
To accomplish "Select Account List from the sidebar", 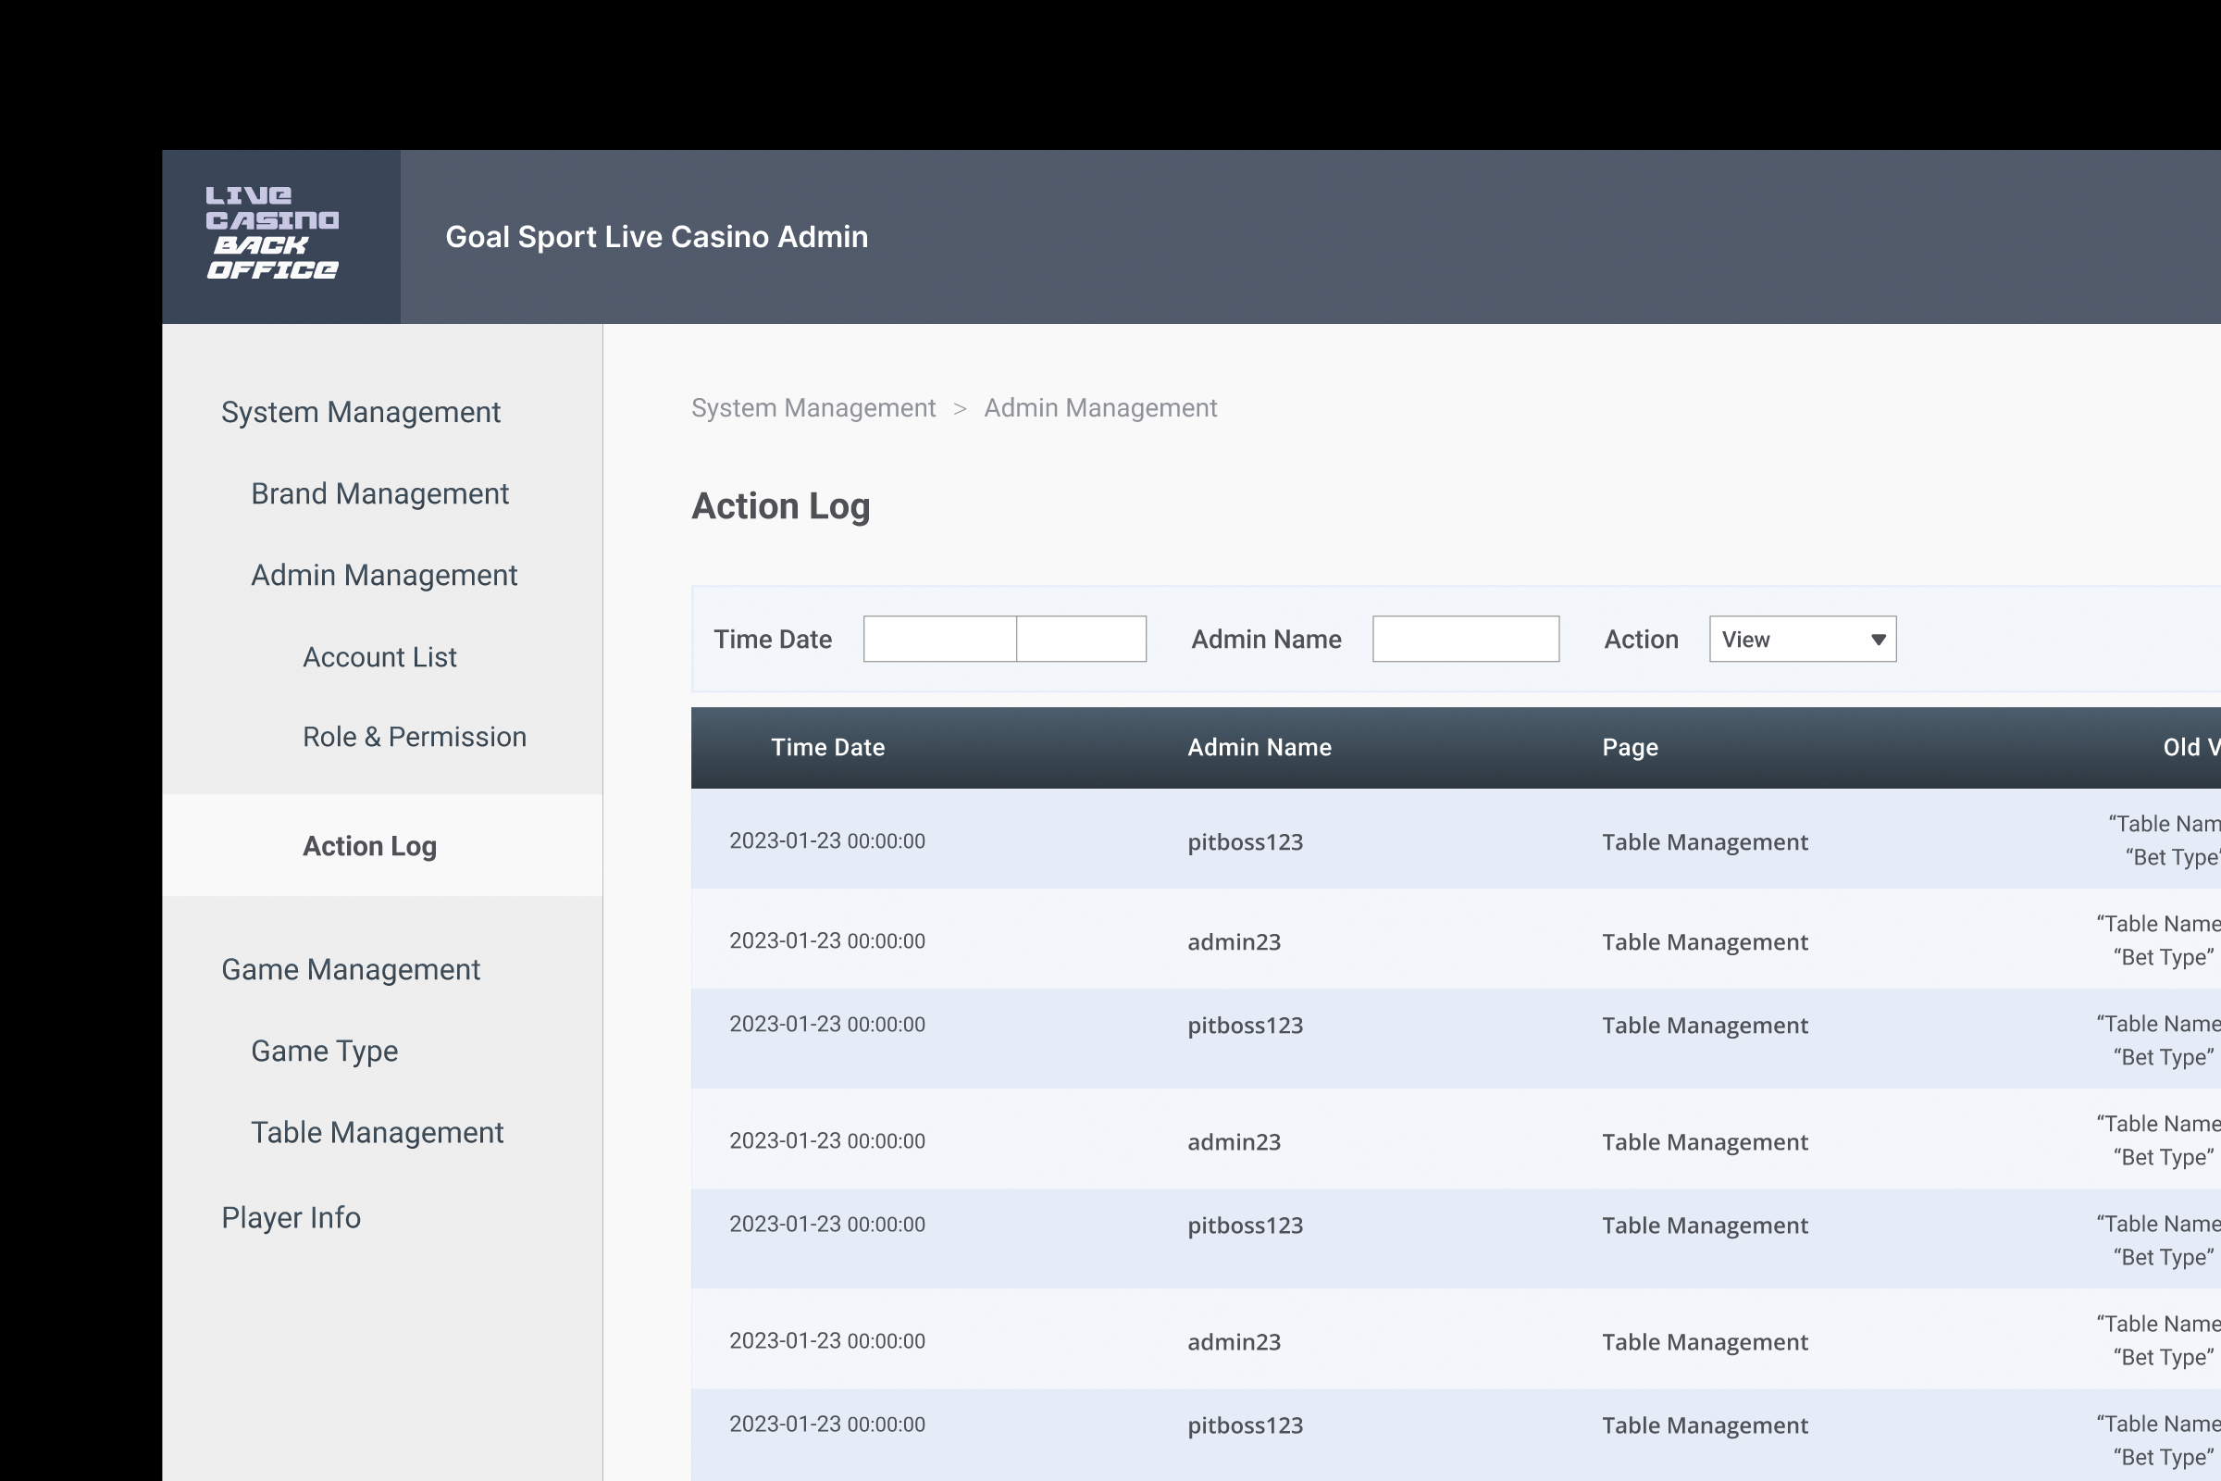I will coord(379,656).
